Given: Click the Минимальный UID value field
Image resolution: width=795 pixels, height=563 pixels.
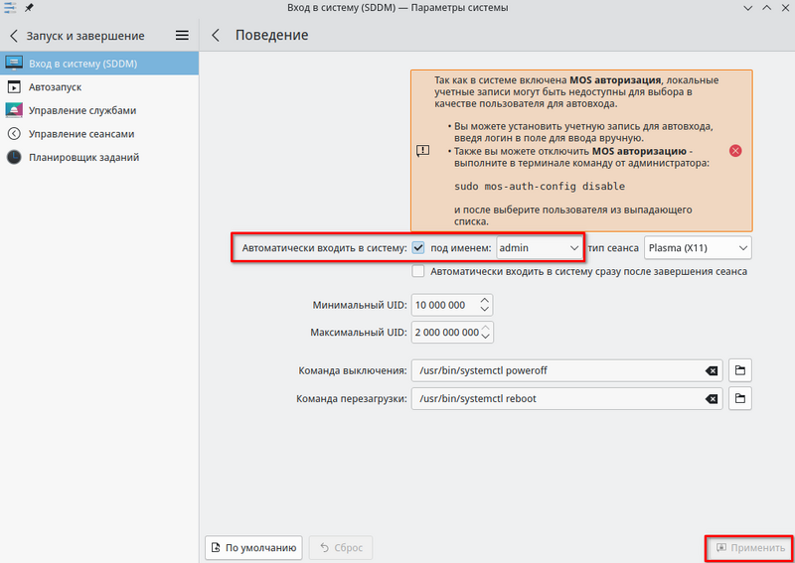Looking at the screenshot, I should click(x=443, y=305).
